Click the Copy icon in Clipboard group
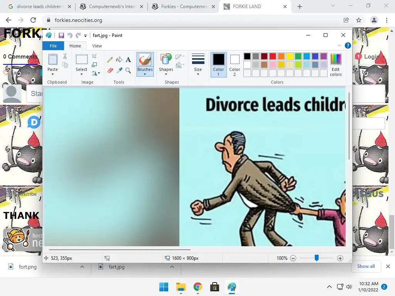This screenshot has height=296, width=395. pyautogui.click(x=65, y=65)
